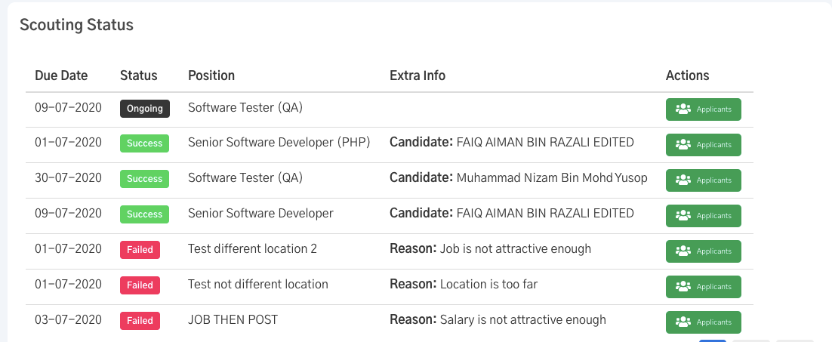Click the Status column header
This screenshot has height=342, width=832.
(x=138, y=75)
